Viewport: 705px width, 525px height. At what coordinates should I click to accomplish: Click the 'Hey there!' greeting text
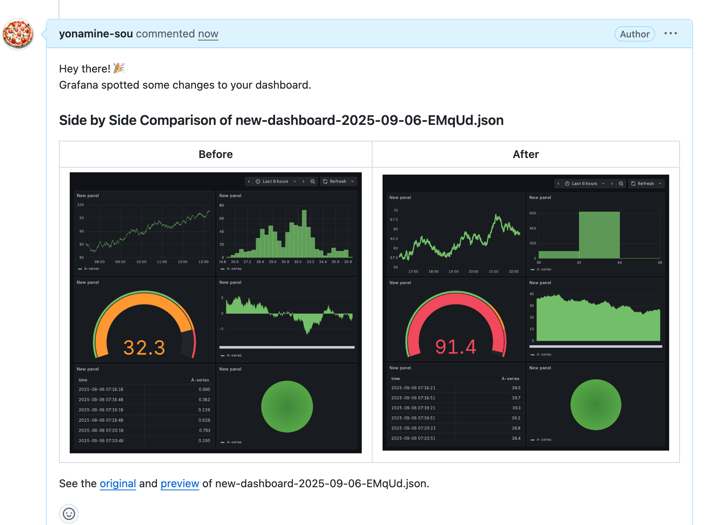pyautogui.click(x=85, y=69)
